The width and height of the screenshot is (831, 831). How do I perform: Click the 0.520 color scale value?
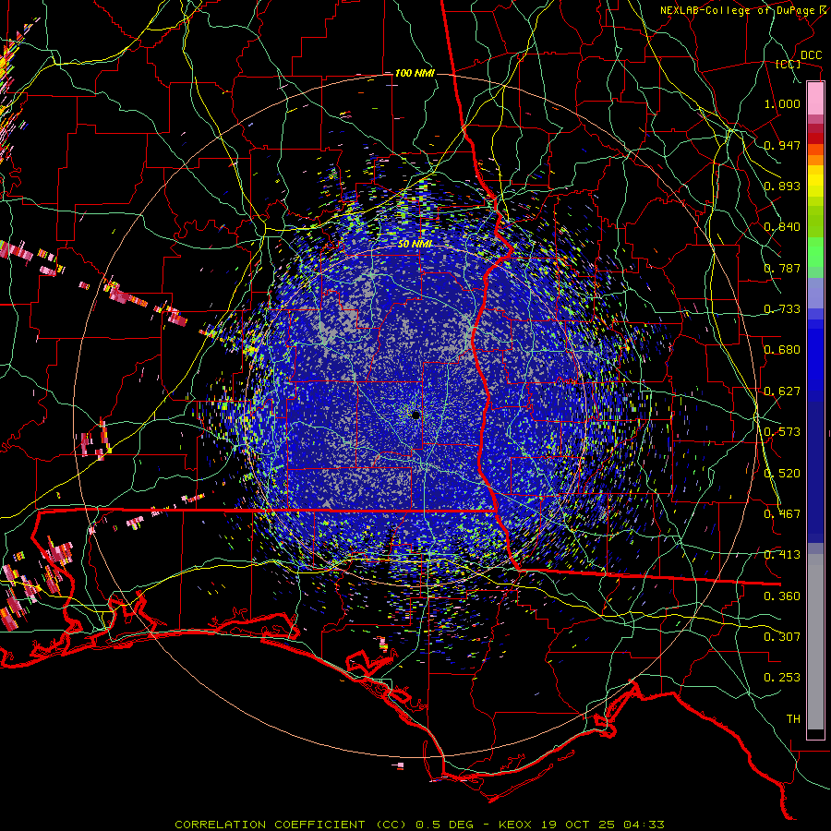click(x=782, y=474)
